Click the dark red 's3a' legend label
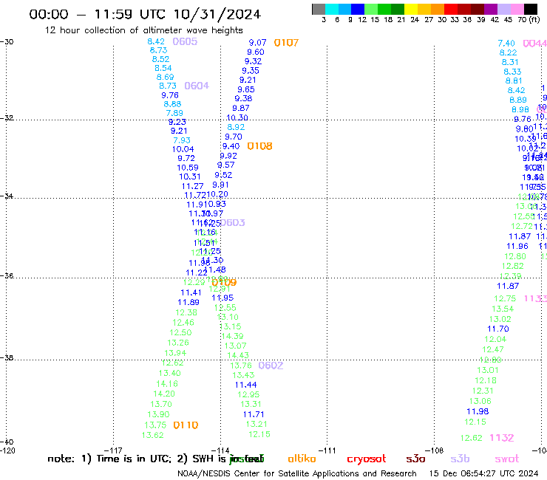 click(416, 459)
